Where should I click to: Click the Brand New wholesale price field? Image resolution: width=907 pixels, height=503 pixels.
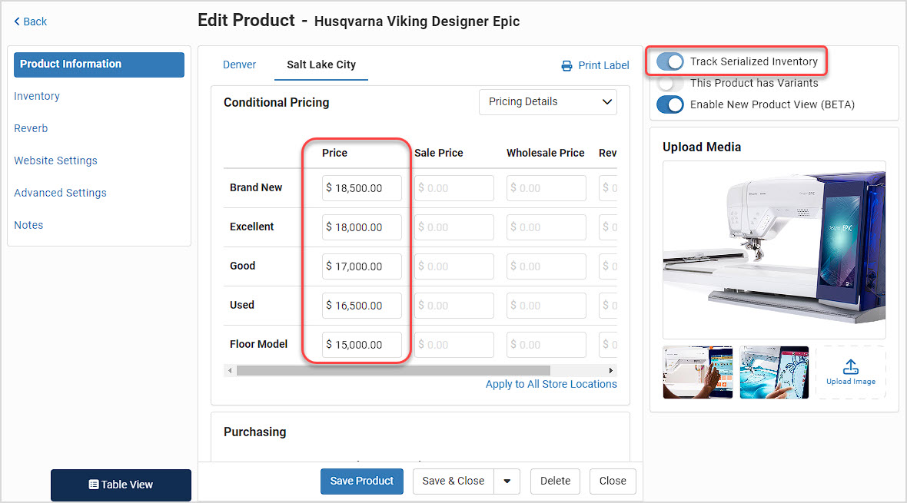click(546, 188)
